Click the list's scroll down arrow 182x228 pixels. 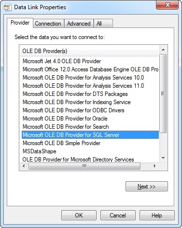pyautogui.click(x=163, y=158)
